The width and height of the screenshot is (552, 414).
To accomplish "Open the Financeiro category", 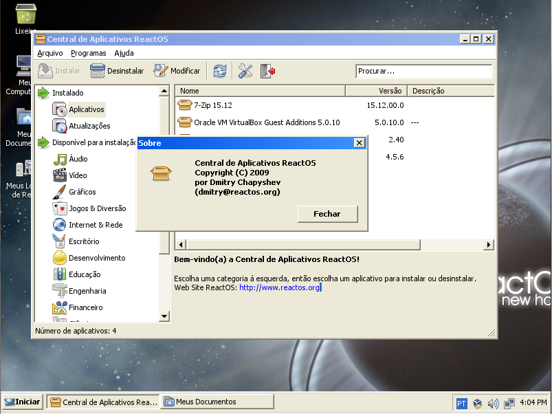I will (85, 308).
